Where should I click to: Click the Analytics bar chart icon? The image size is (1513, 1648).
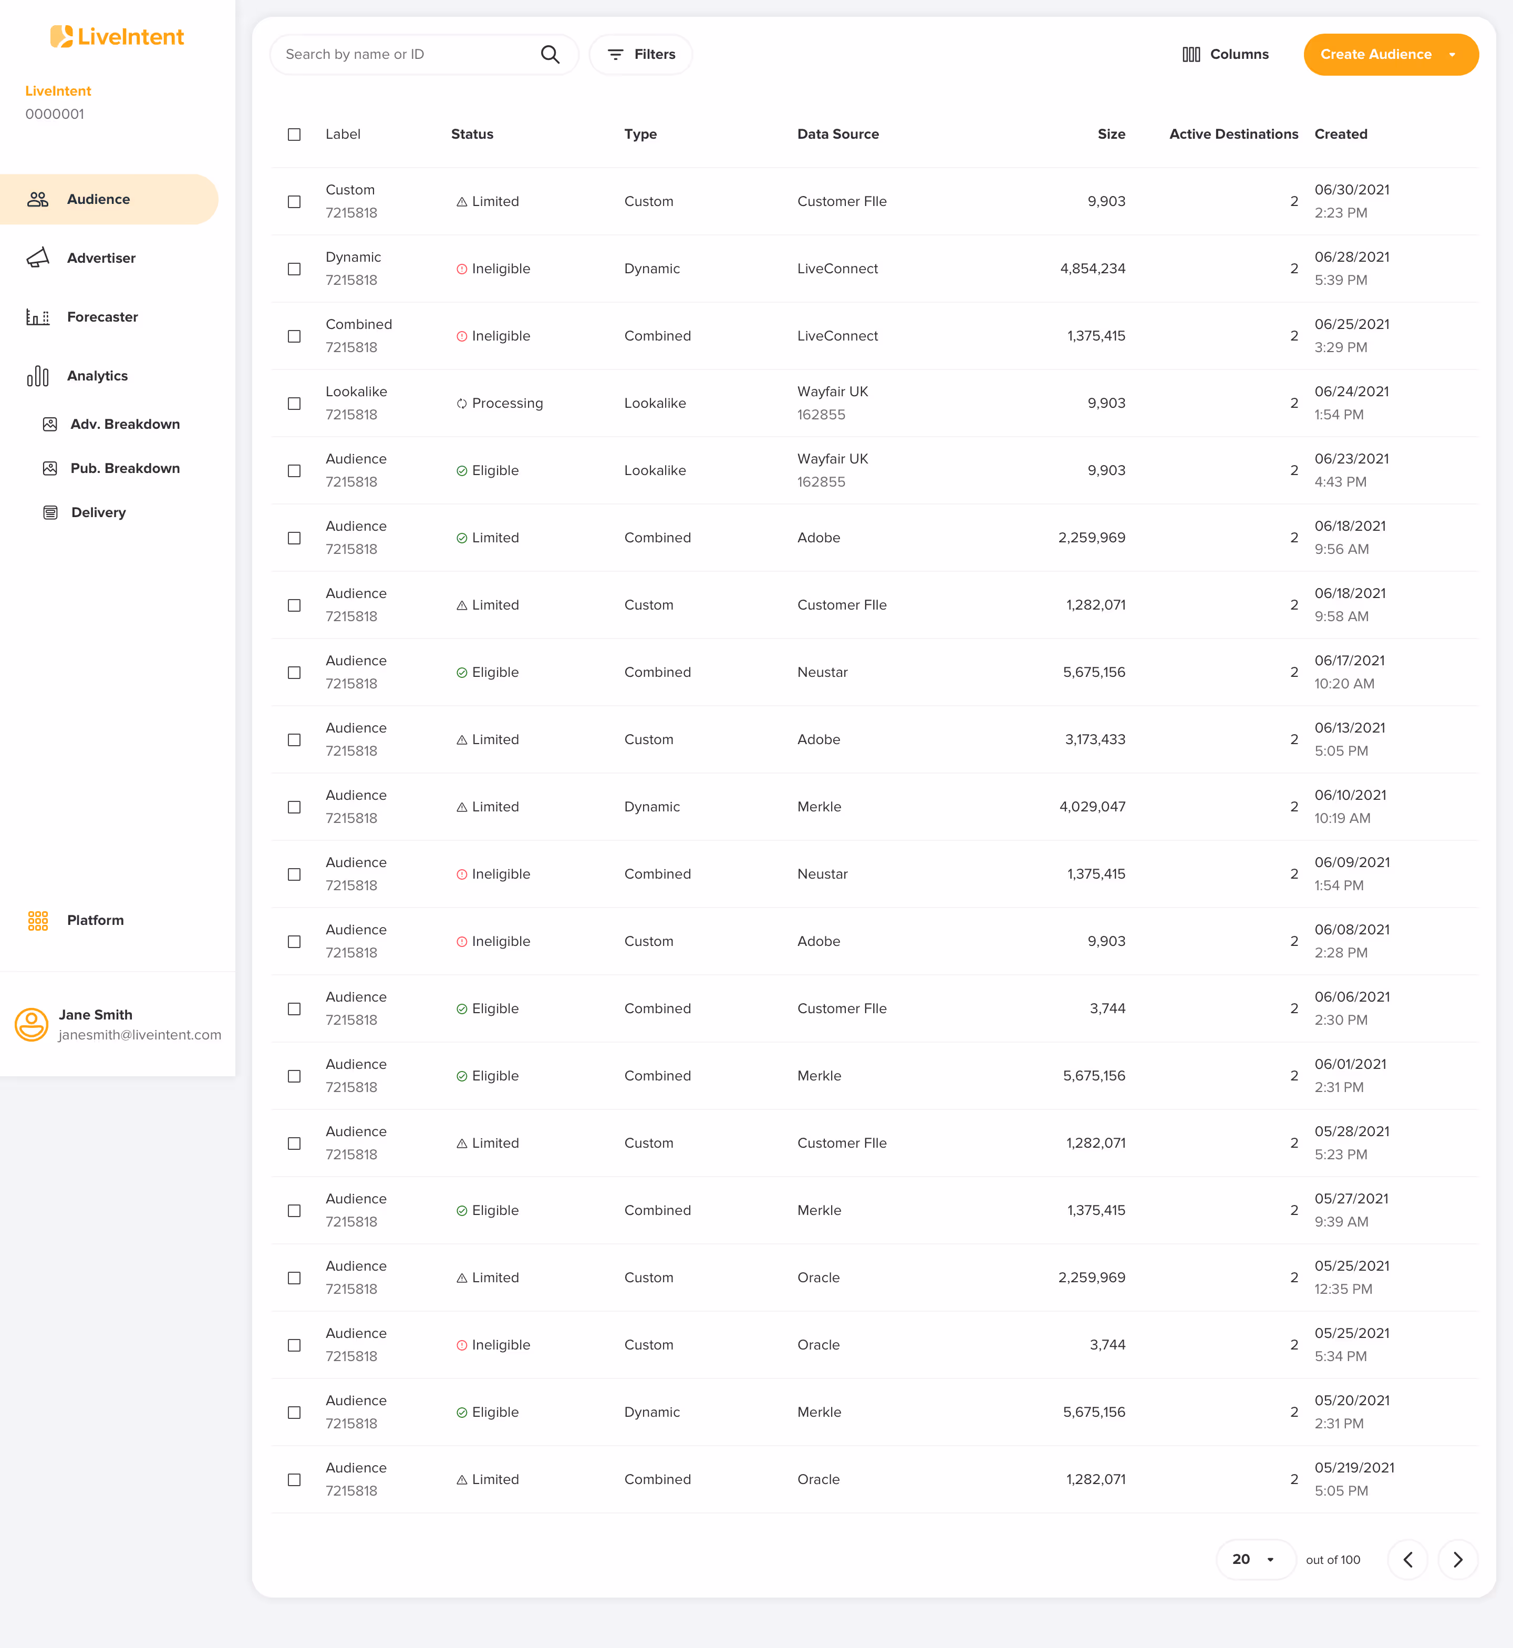38,376
